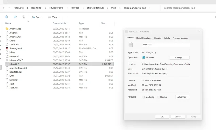The height and width of the screenshot is (130, 216).
Task: Expand chevron after AppData breadcrumb
Action: (28, 8)
